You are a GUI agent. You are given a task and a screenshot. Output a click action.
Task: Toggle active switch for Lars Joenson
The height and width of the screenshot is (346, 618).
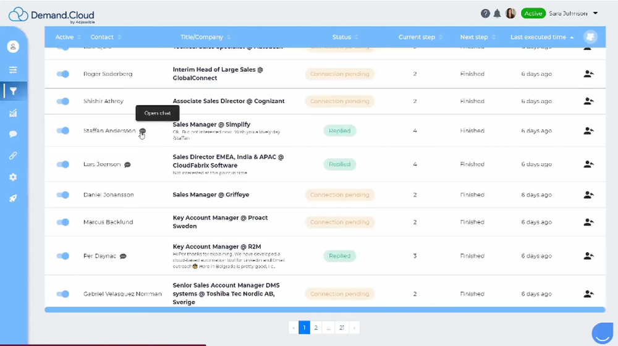[62, 164]
